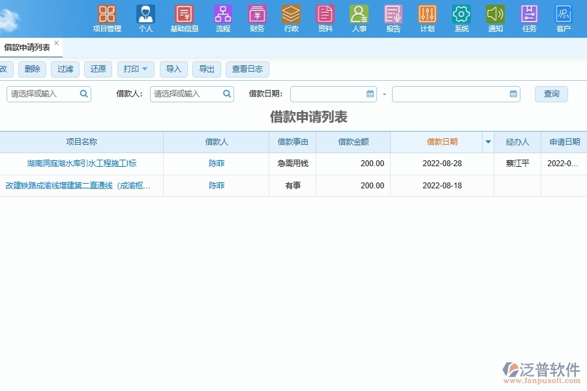Open the start date calendar picker
The image size is (587, 391).
point(370,93)
